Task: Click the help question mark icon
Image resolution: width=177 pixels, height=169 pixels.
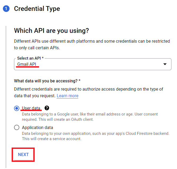Action: pos(47,108)
